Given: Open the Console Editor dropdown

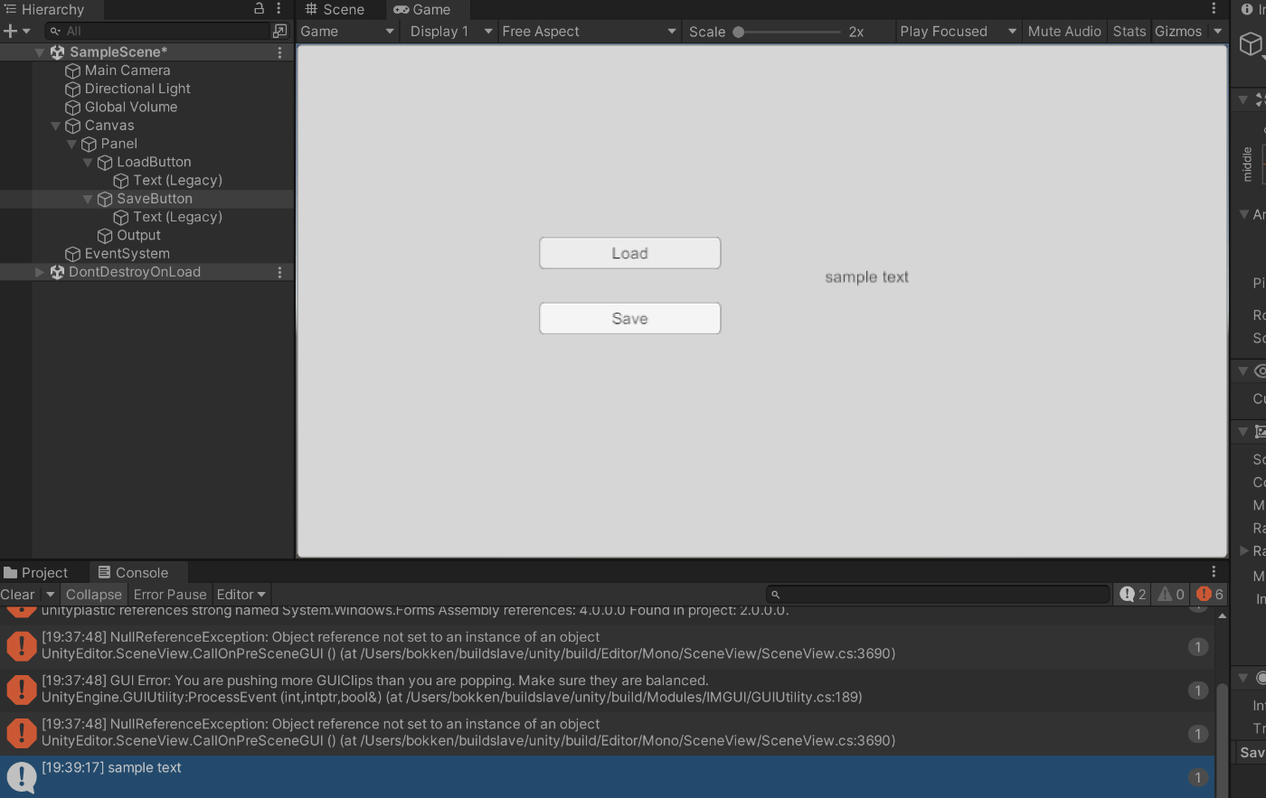Looking at the screenshot, I should coord(241,594).
